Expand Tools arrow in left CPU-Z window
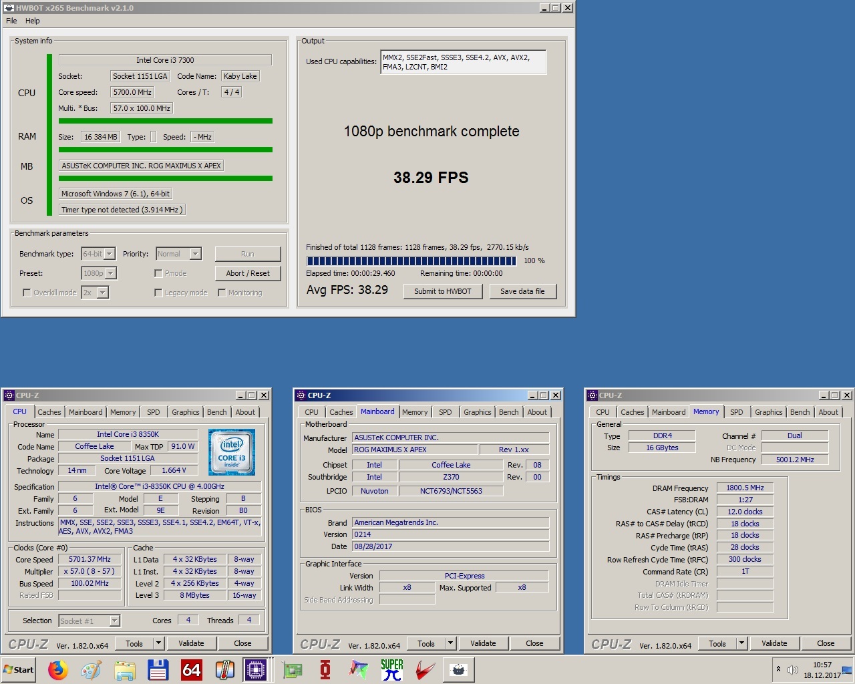Viewport: 855px width, 684px height. tap(159, 643)
